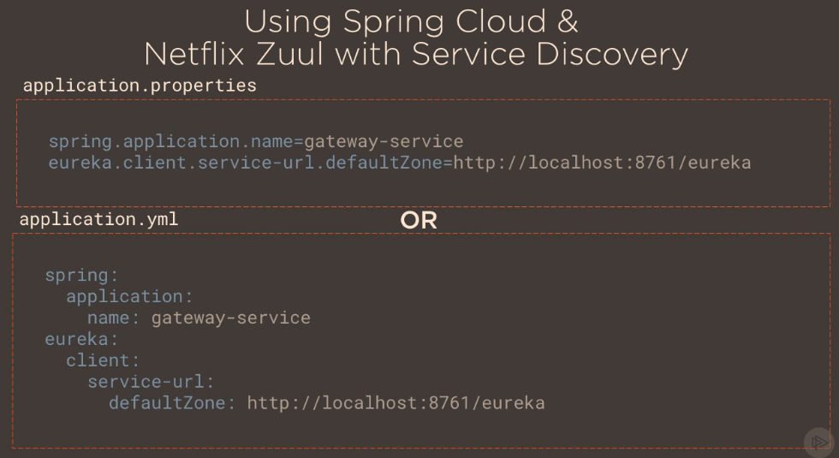Click the eureka: YAML key
839x458 pixels.
pyautogui.click(x=81, y=339)
